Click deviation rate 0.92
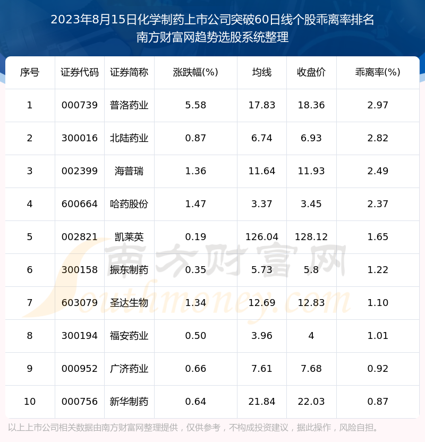The image size is (425, 442). [378, 369]
